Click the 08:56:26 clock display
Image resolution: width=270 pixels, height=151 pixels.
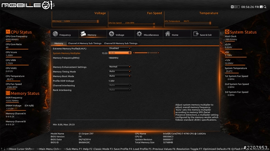[x=248, y=7]
